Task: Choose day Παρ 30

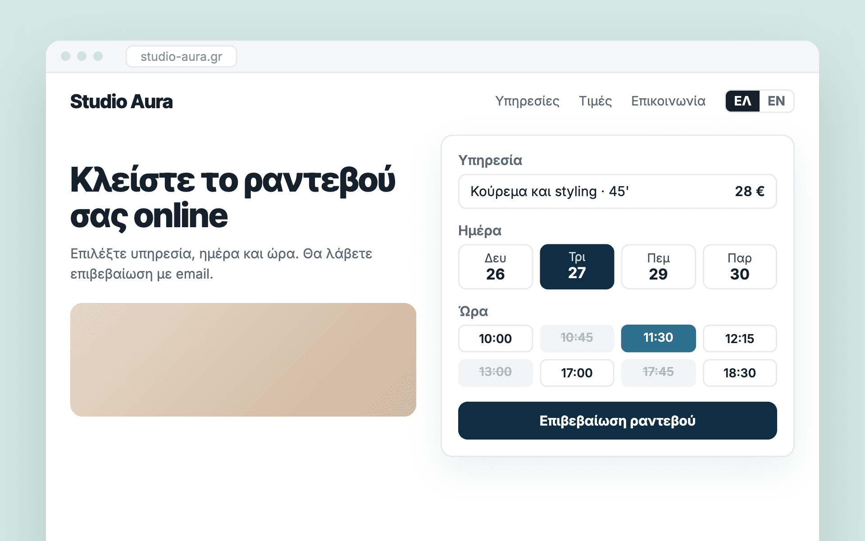Action: coord(740,266)
